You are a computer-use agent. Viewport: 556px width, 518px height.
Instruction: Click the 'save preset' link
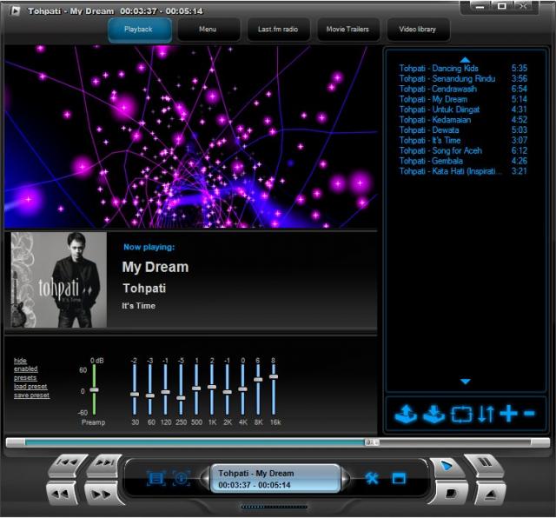pyautogui.click(x=31, y=395)
